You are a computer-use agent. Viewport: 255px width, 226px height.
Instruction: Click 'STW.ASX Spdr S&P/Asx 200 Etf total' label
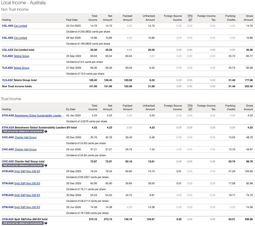pyautogui.click(x=25, y=219)
